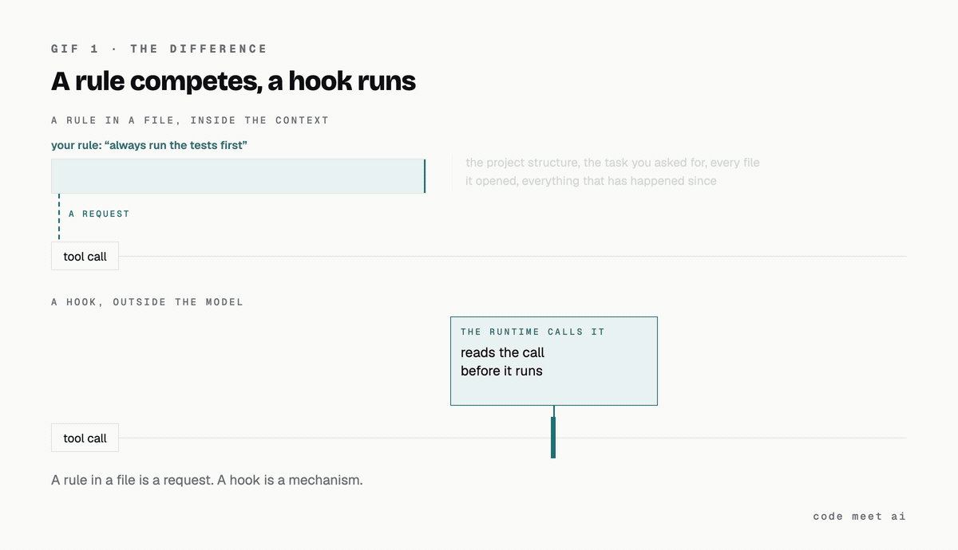Click the "A RULE IN A FILE, INSIDE THE CONTEXT" label
This screenshot has width=958, height=550.
click(x=190, y=120)
